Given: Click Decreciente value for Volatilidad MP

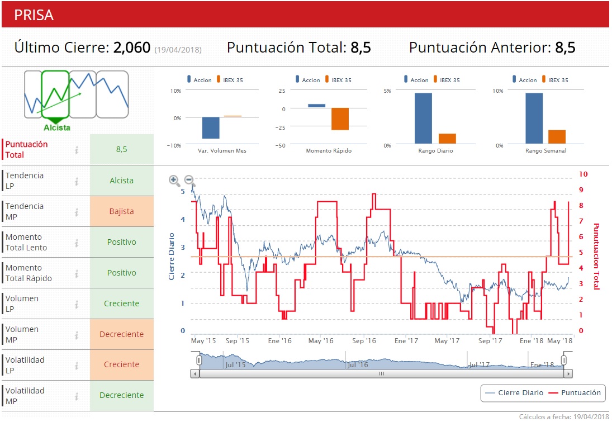Looking at the screenshot, I should [x=122, y=396].
